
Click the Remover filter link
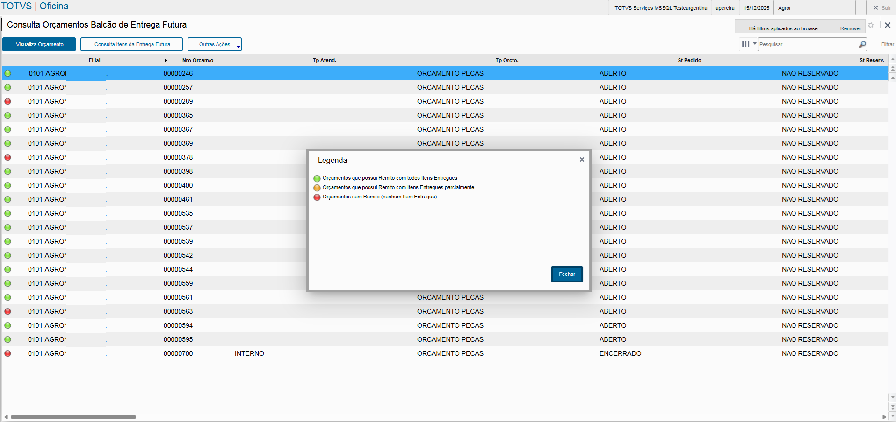[850, 28]
